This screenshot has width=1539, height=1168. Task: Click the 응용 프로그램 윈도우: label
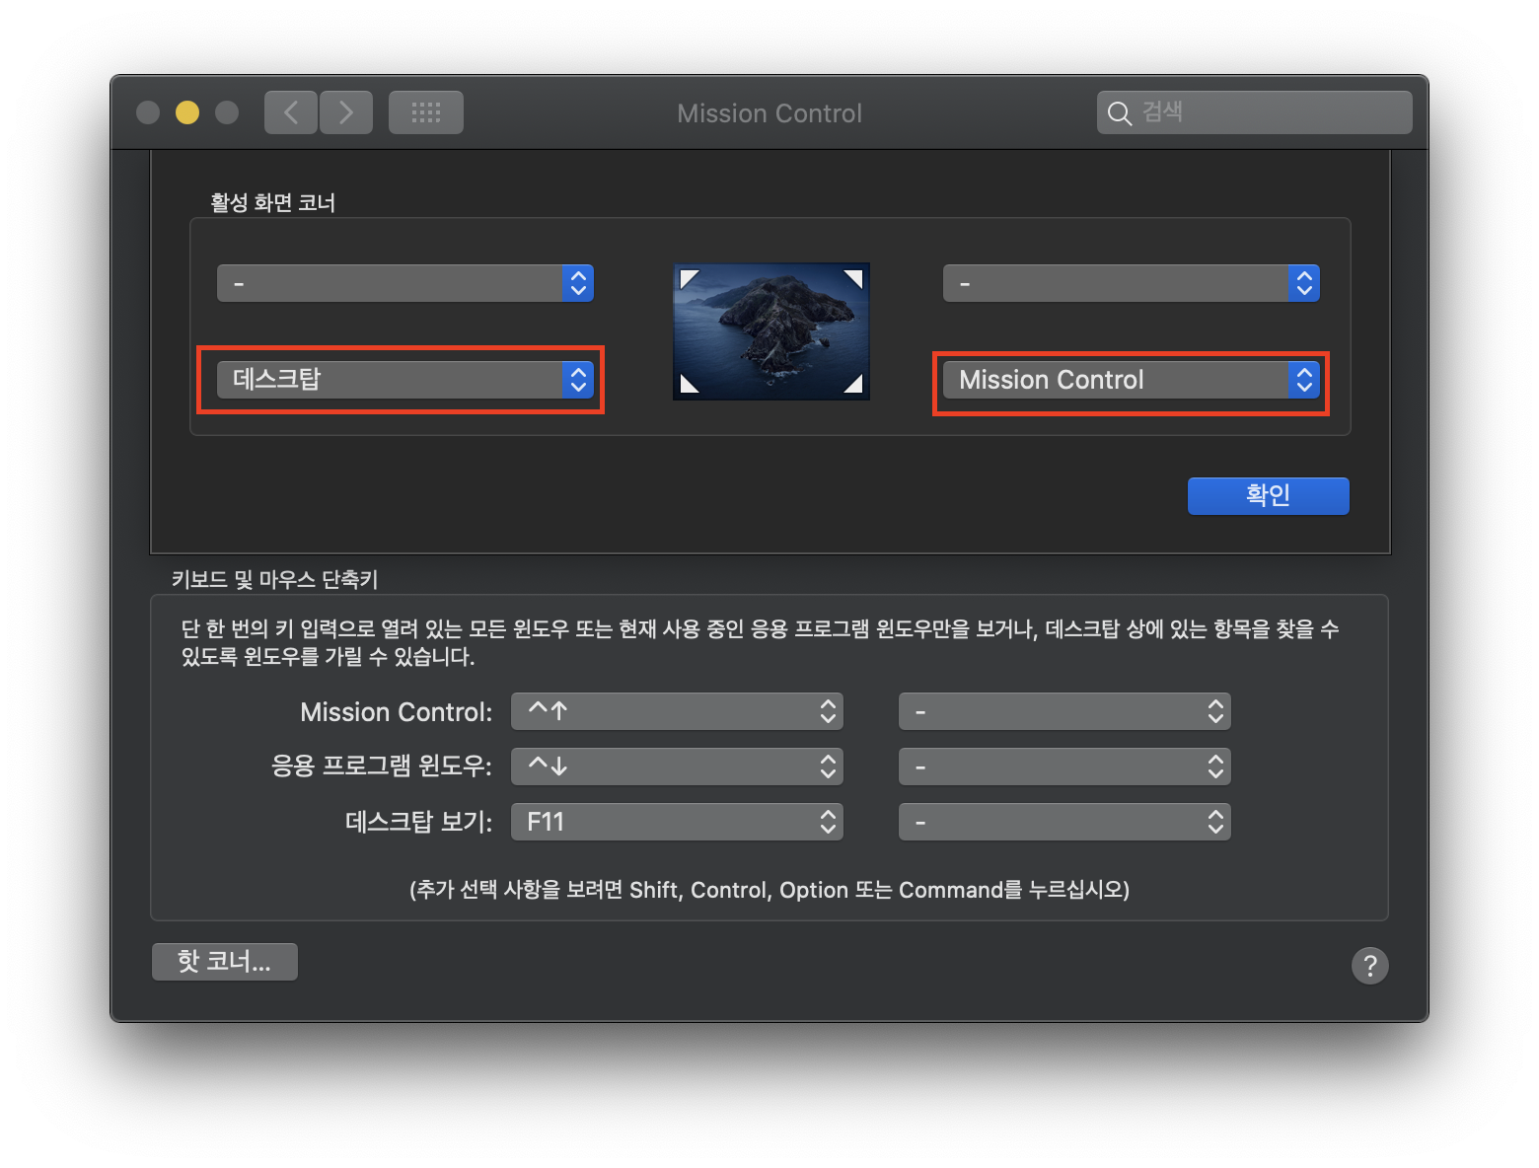[x=382, y=766]
